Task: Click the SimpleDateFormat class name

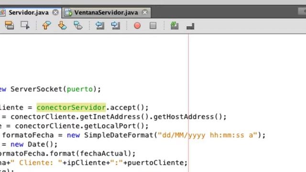Action: (x=119, y=135)
